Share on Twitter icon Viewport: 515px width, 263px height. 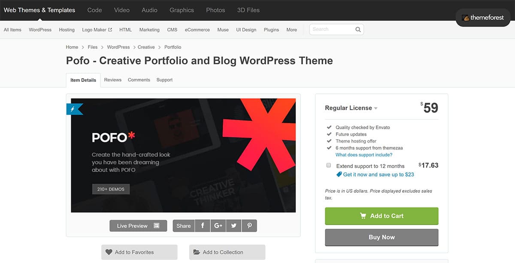pyautogui.click(x=233, y=226)
